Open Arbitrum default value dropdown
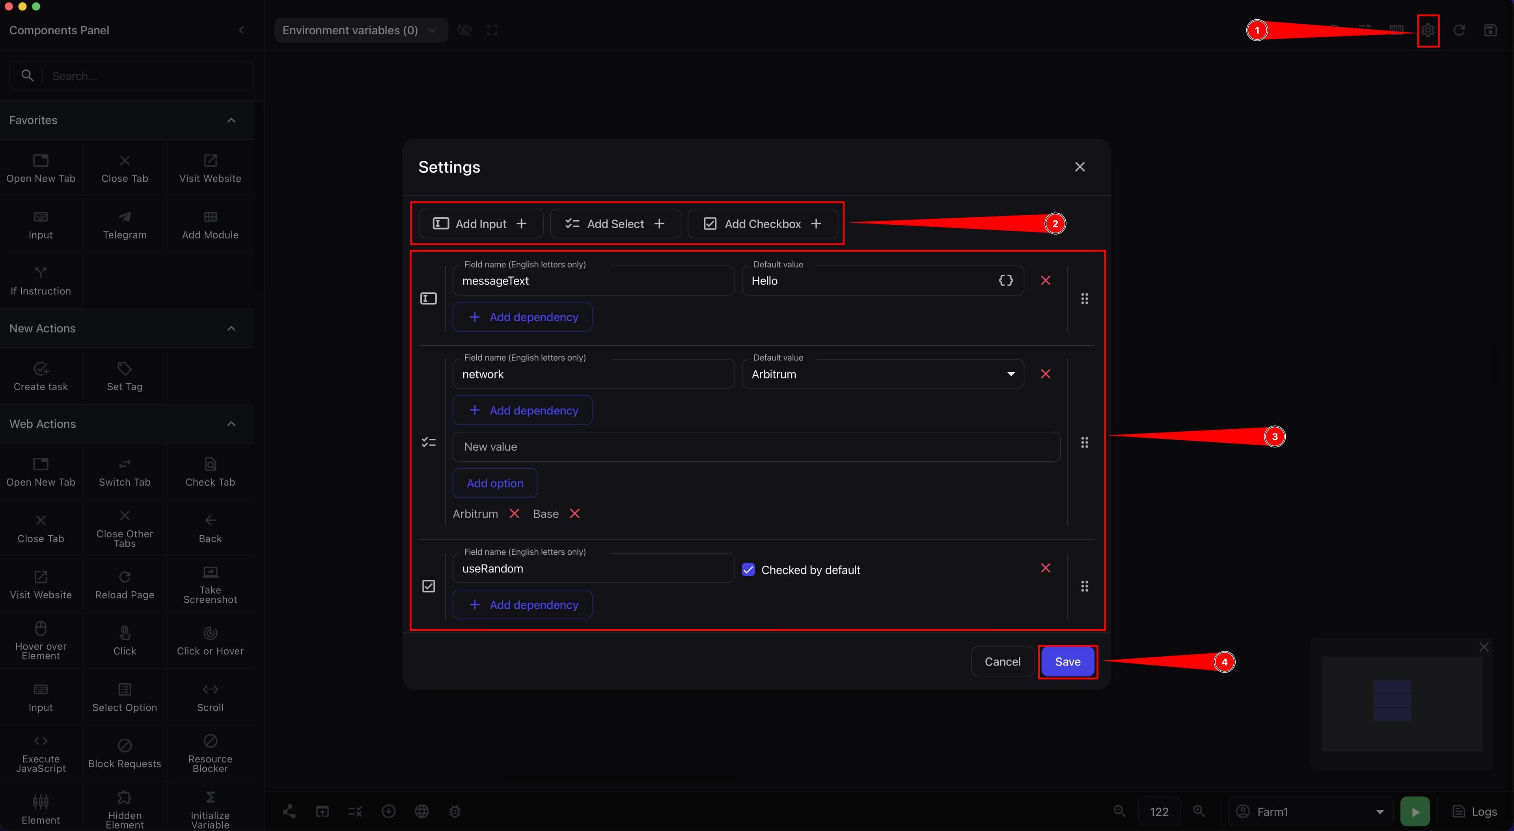Screen dimensions: 1514x831 pyautogui.click(x=883, y=375)
